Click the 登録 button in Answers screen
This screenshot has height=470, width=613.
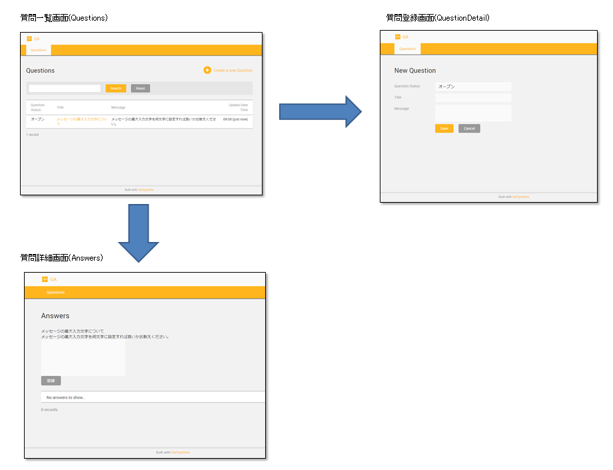click(51, 381)
